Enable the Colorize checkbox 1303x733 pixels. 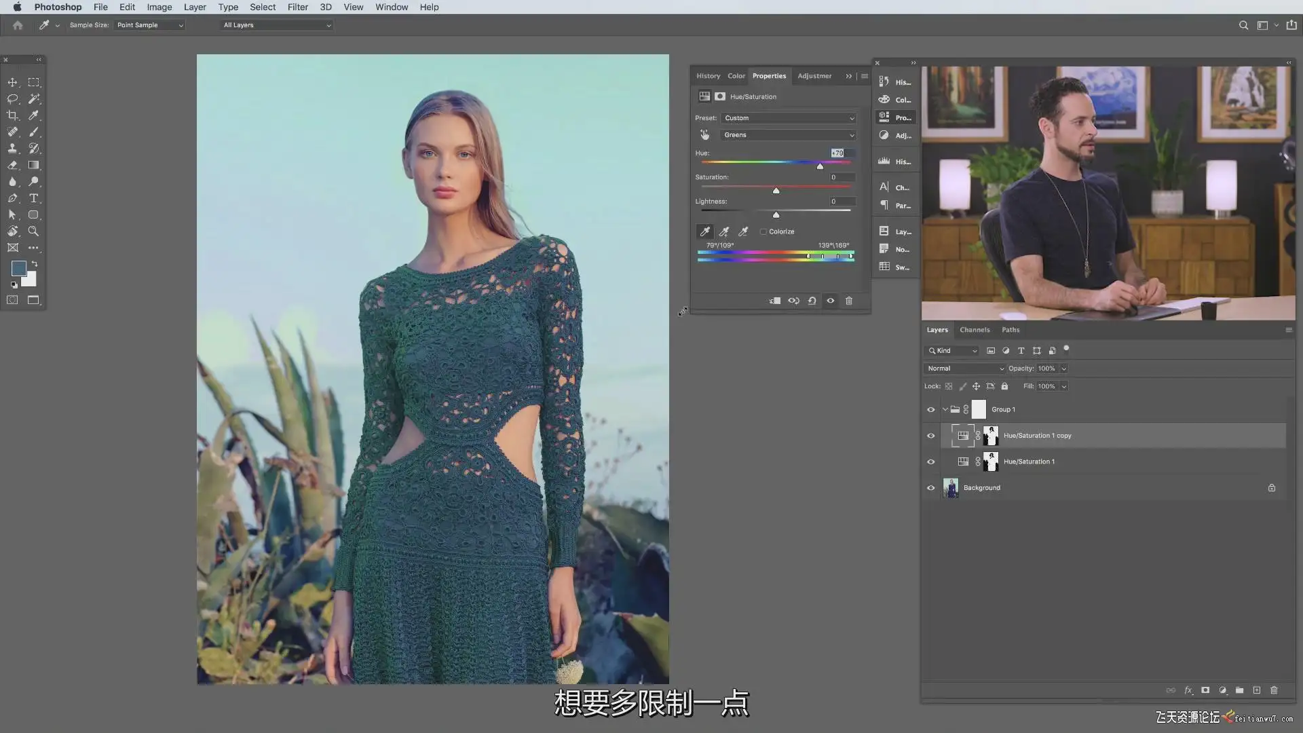tap(763, 232)
